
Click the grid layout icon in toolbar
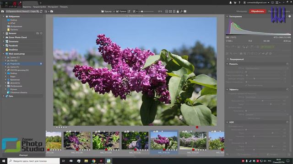(x=185, y=11)
